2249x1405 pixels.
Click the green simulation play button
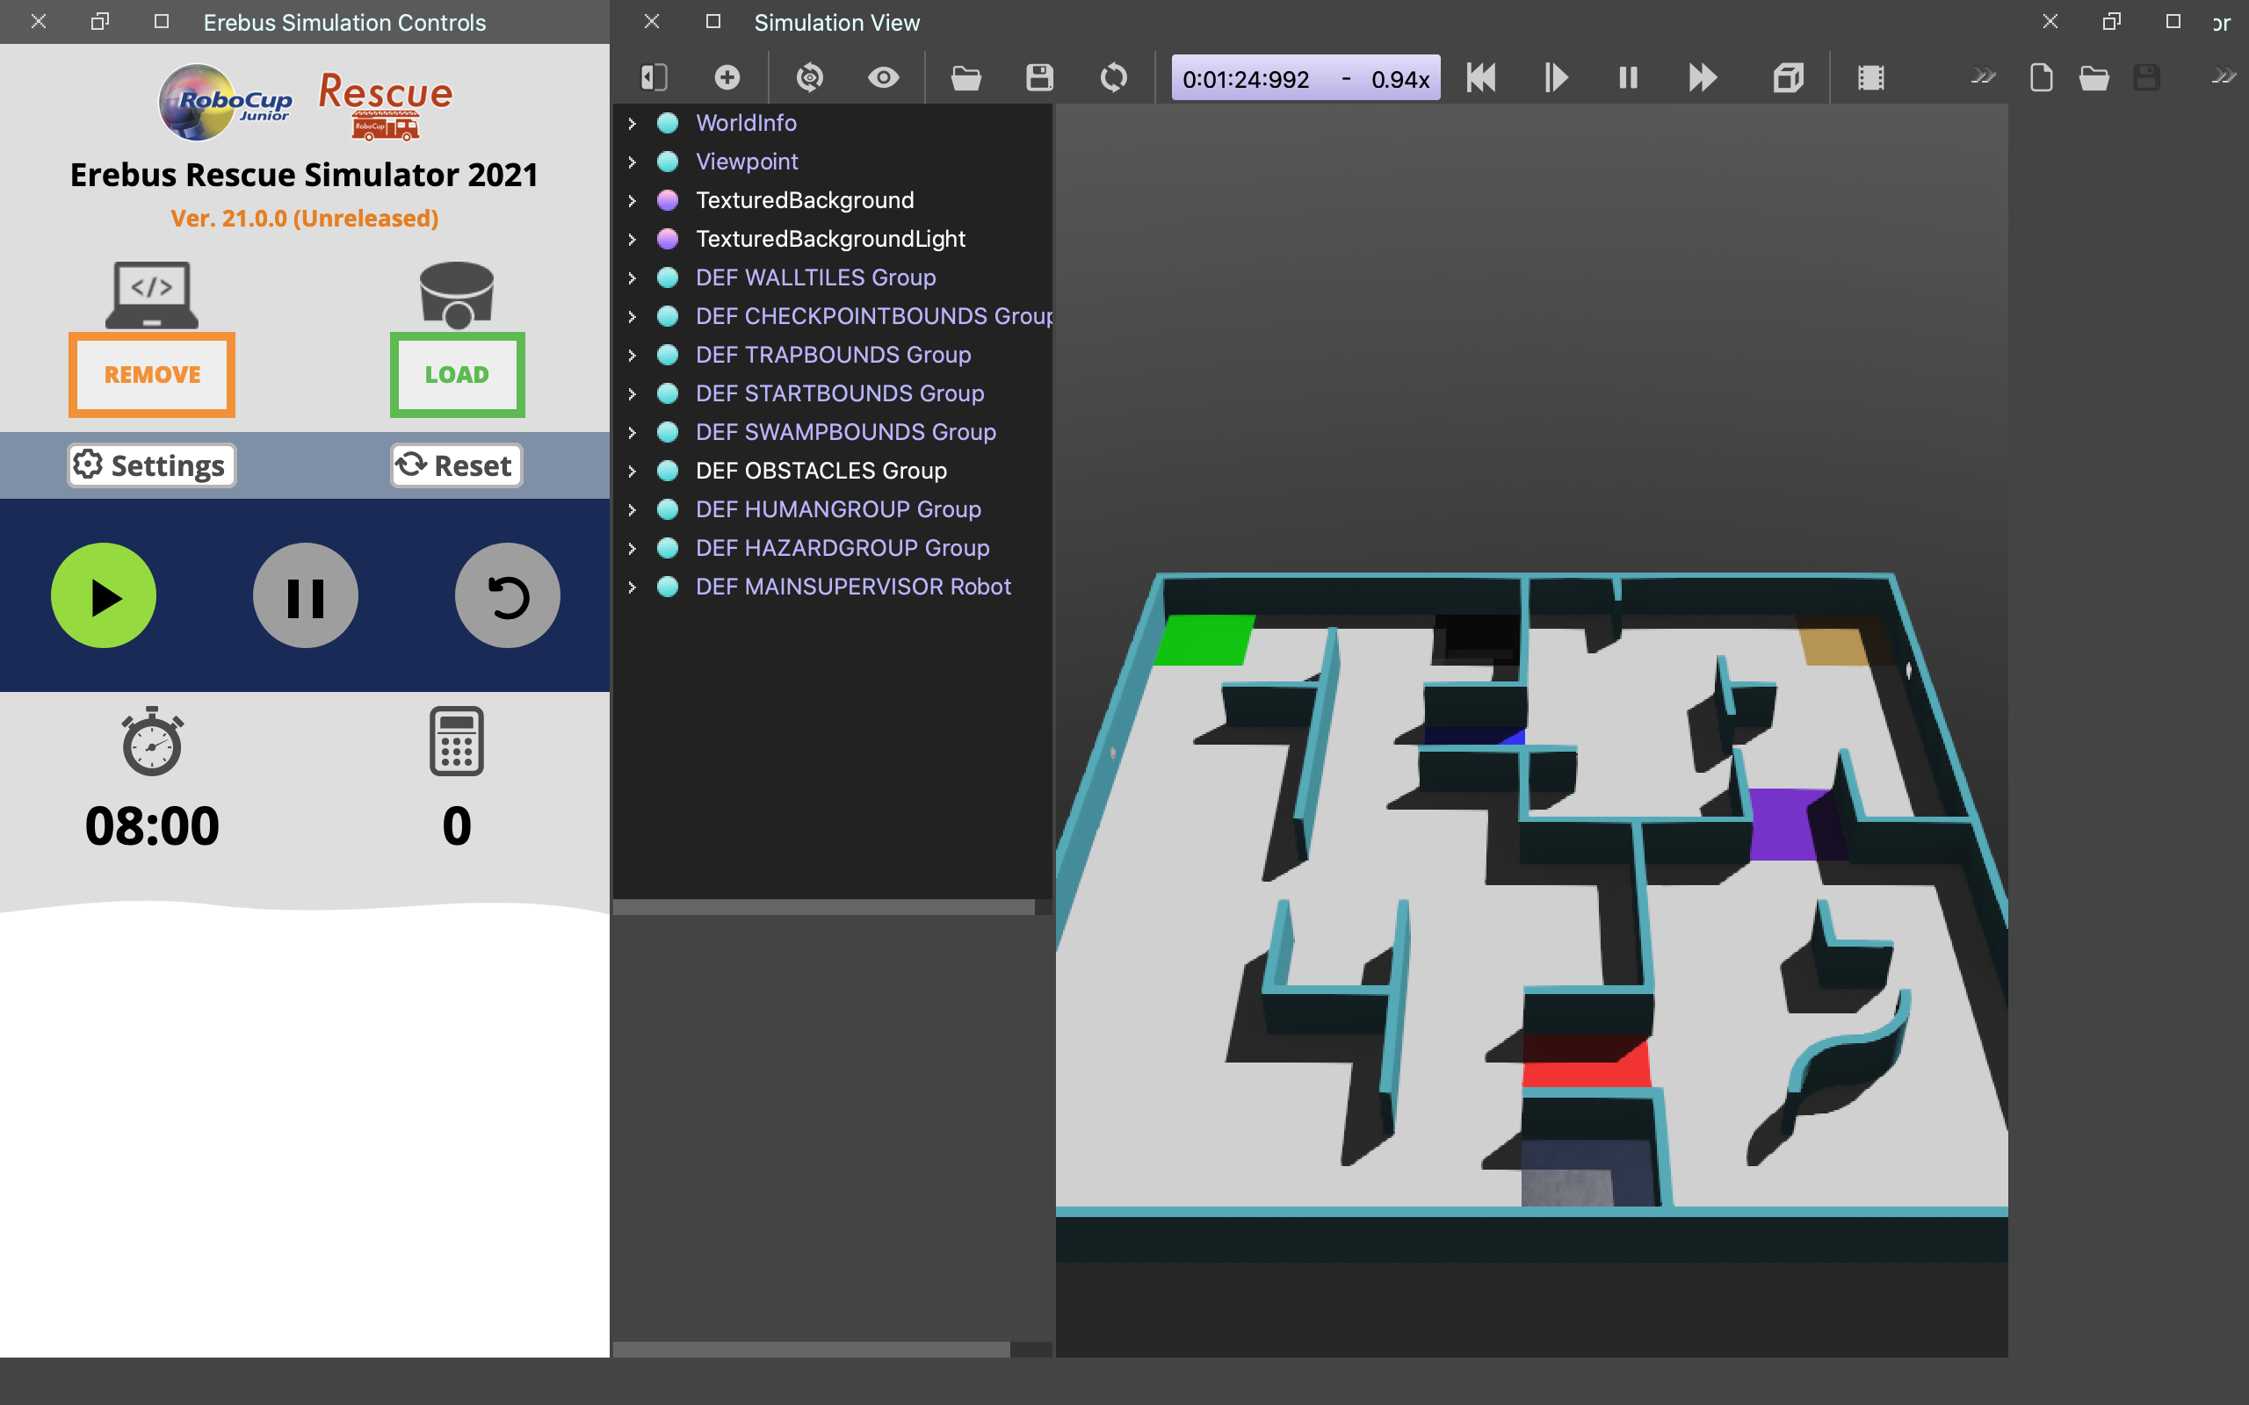[x=103, y=595]
